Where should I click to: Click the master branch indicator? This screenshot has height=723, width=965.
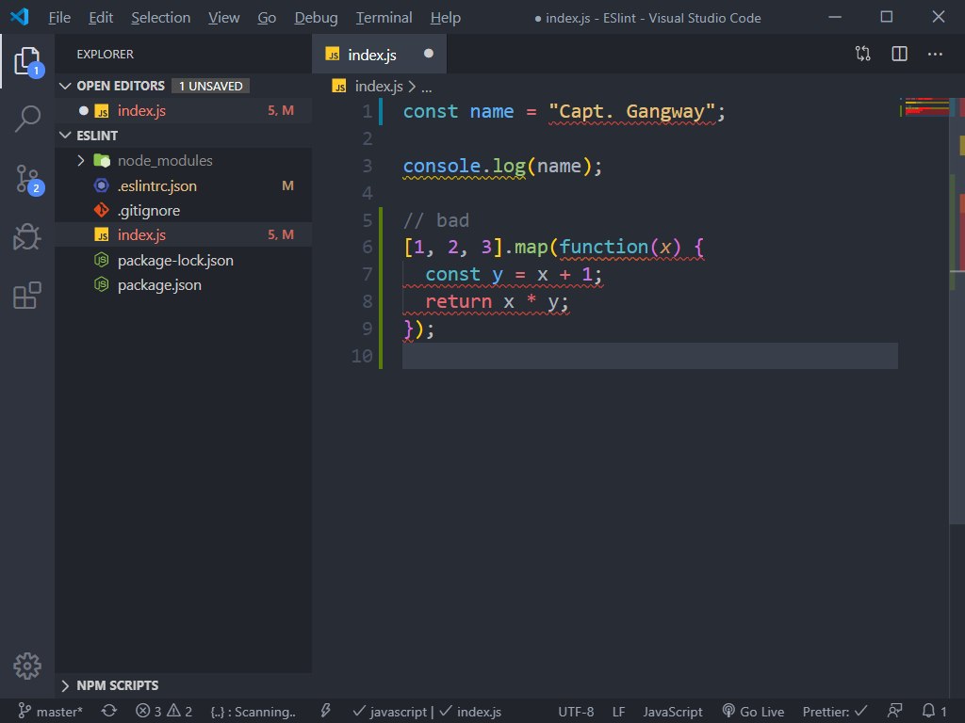tap(51, 712)
